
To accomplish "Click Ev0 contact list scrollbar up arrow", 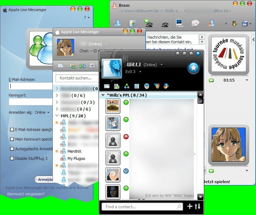I will (200, 94).
